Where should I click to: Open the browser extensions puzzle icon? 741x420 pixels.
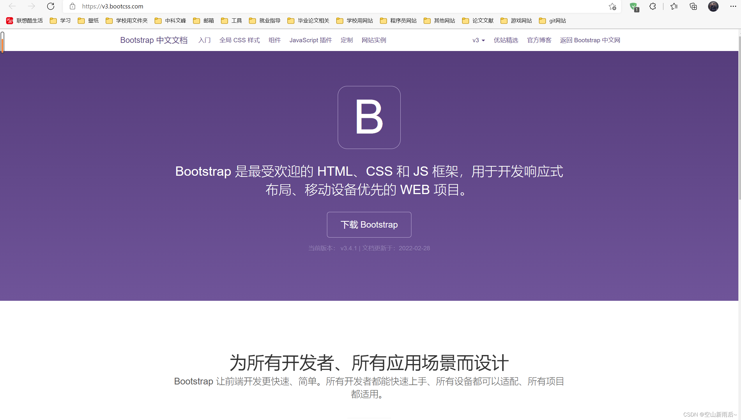point(652,6)
